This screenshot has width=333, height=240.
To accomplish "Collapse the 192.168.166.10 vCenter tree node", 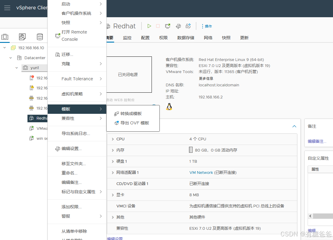I will click(x=5, y=48).
